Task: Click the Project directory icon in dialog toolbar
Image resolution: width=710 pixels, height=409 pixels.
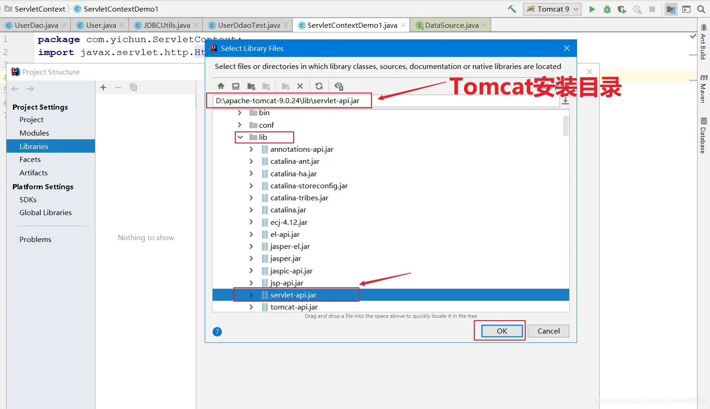Action: 251,86
